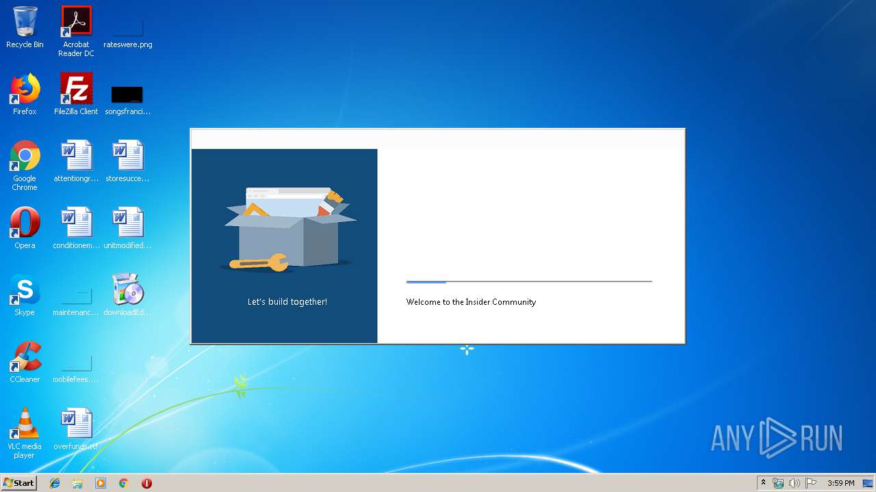Screen dimensions: 876x492
Task: Click Opera icon in the taskbar
Action: point(146,483)
